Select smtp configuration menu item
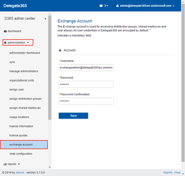185x176 pixels. point(21,154)
